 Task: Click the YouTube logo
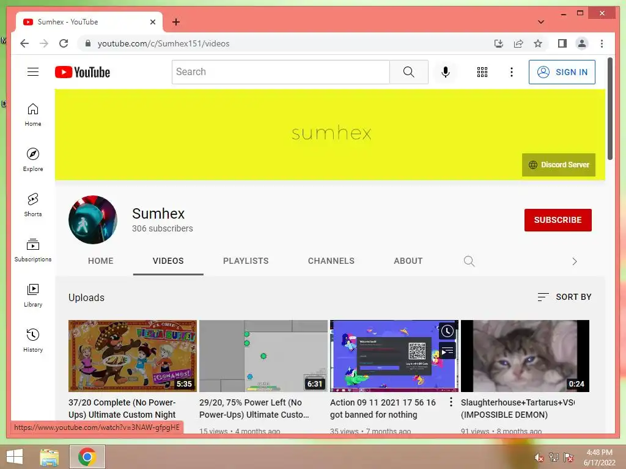tap(83, 72)
